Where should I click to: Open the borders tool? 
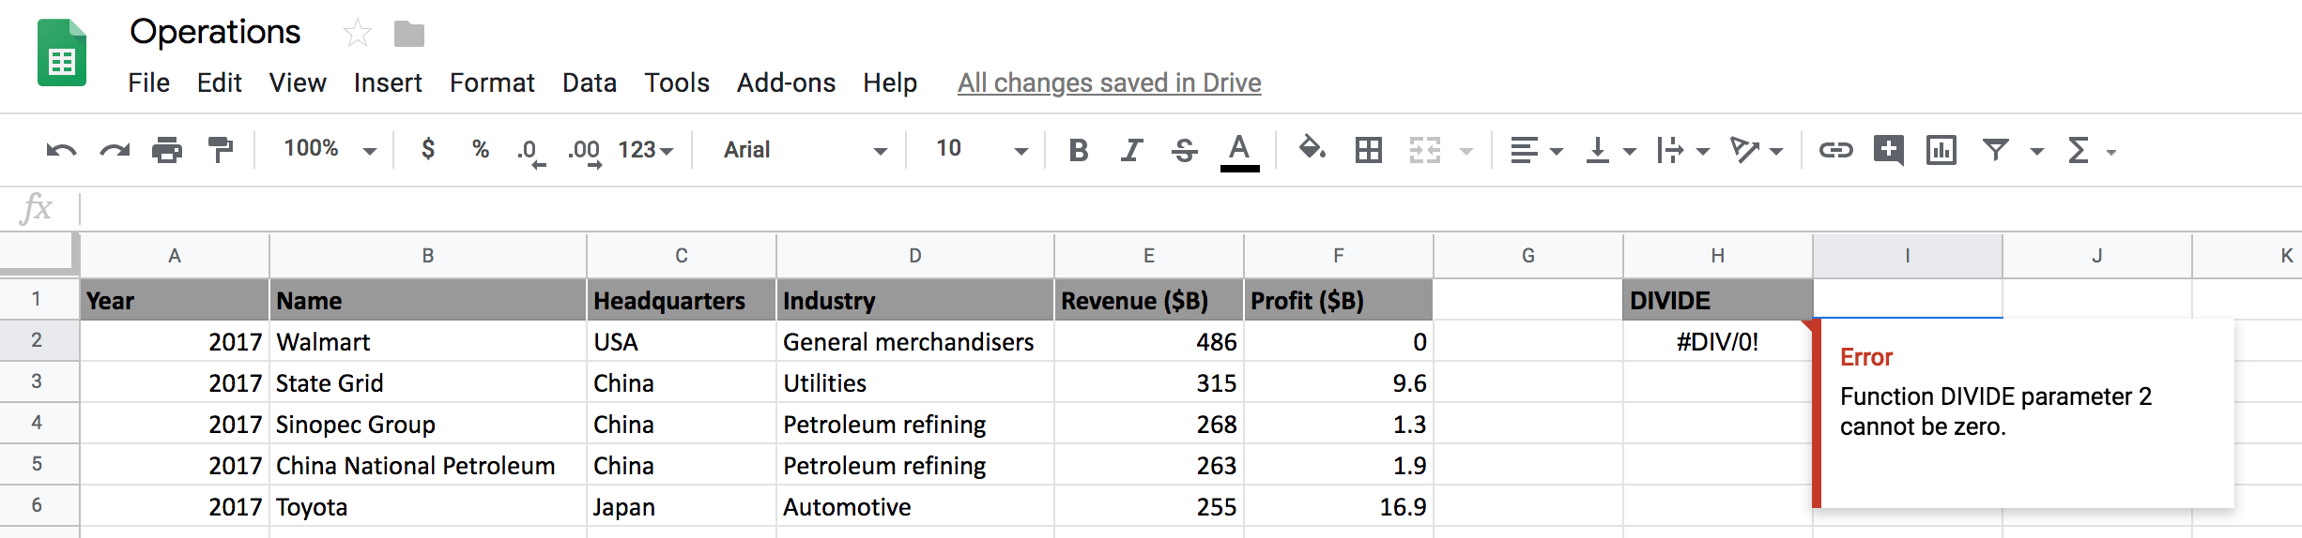[x=1369, y=150]
